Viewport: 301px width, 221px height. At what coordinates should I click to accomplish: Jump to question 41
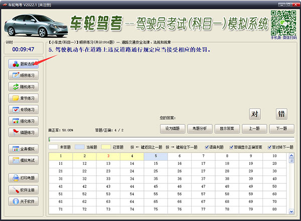(61, 186)
